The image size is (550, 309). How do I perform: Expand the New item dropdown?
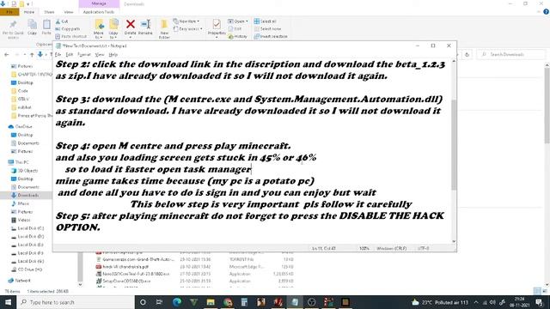tap(186, 21)
